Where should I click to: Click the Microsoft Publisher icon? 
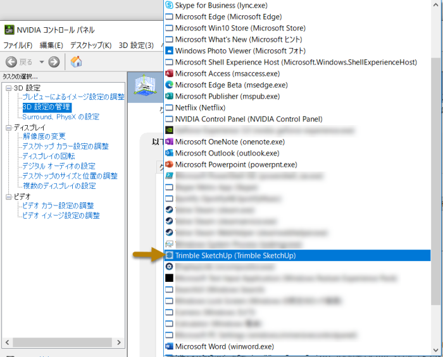[x=169, y=96]
